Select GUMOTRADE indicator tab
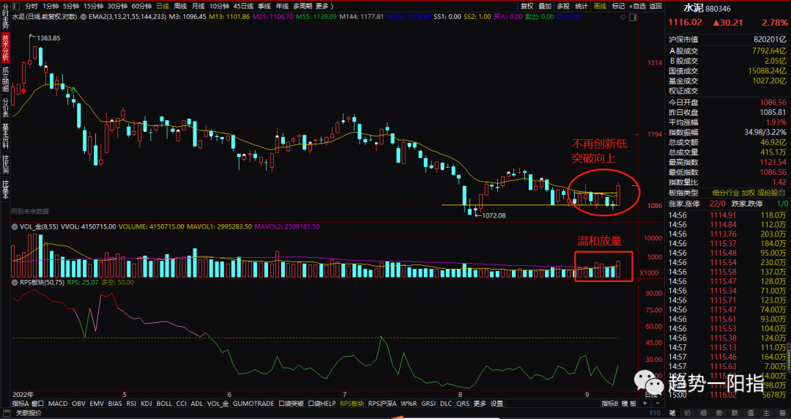This screenshot has width=791, height=419. click(x=253, y=404)
